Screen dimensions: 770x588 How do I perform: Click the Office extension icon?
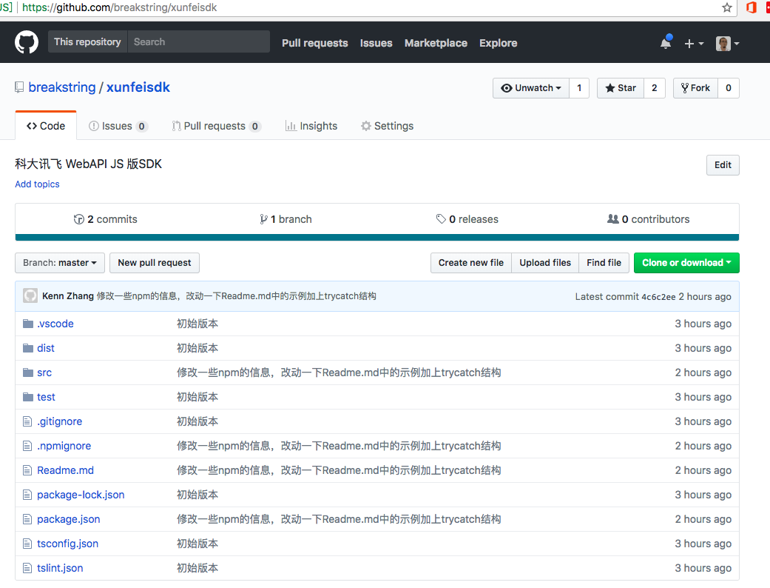[x=751, y=7]
